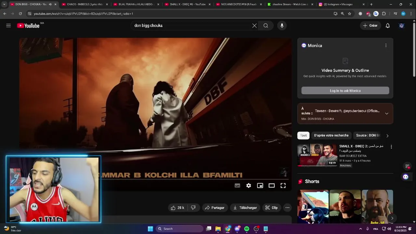This screenshot has height=234, width=416.
Task: Select the Tout filter chip
Action: pos(303,136)
